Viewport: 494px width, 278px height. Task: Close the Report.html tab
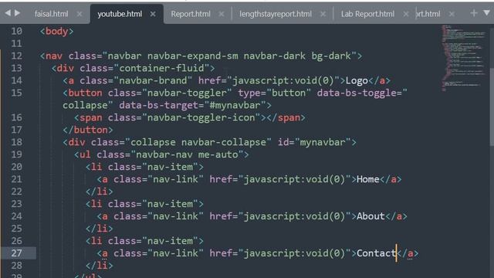(x=222, y=14)
